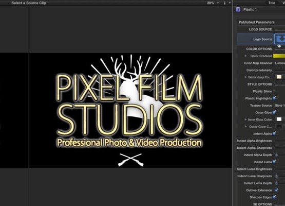Open the viewer display options icon
The width and height of the screenshot is (285, 206).
[x=224, y=3]
